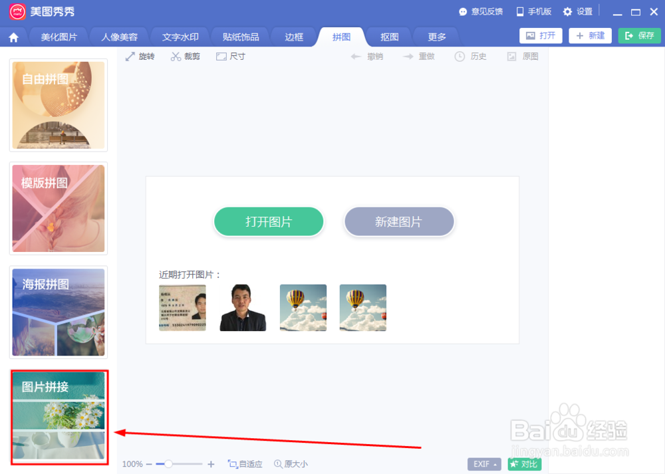
Task: Open the 裁剪 crop tool
Action: pos(186,57)
